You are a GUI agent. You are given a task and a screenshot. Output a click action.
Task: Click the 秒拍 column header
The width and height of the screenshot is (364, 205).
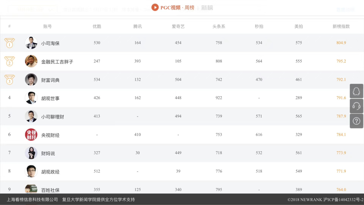pyautogui.click(x=259, y=26)
